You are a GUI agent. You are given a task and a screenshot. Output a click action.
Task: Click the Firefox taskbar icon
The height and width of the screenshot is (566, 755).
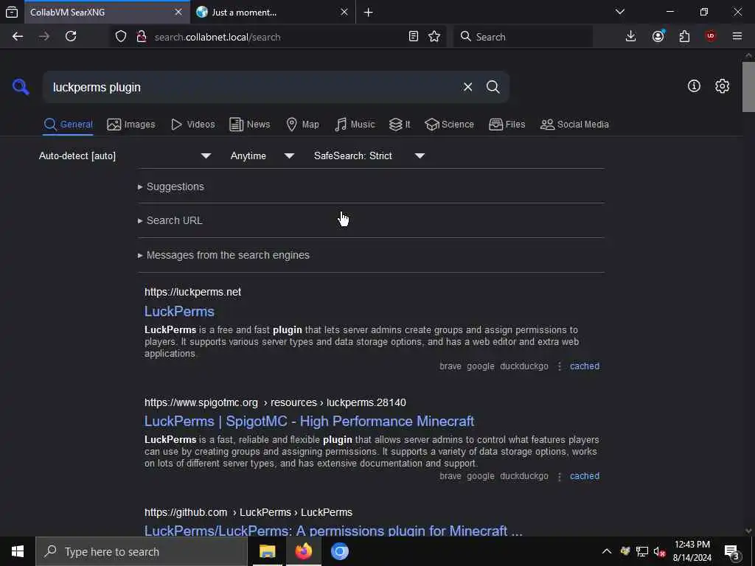[x=303, y=551]
